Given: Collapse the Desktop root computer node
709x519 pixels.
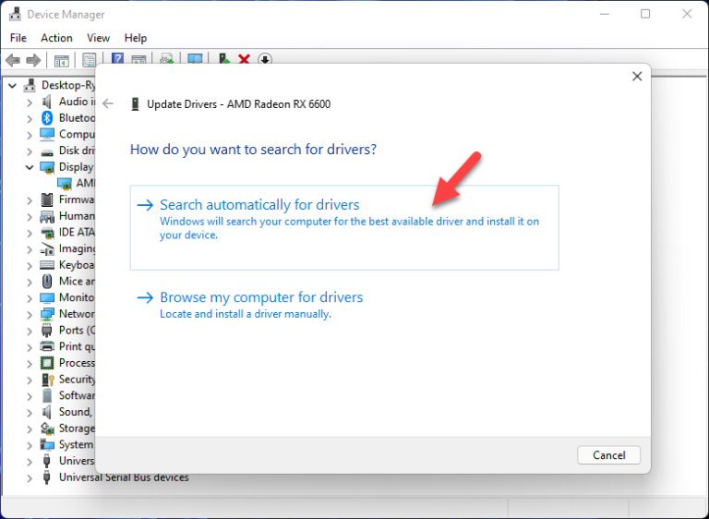Looking at the screenshot, I should pos(13,85).
